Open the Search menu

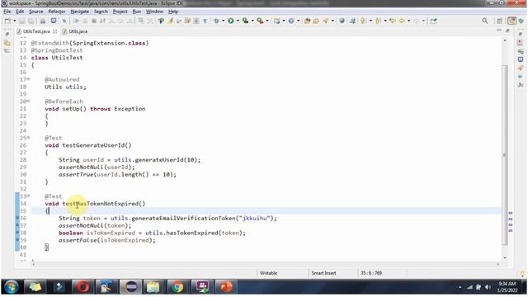(x=101, y=12)
